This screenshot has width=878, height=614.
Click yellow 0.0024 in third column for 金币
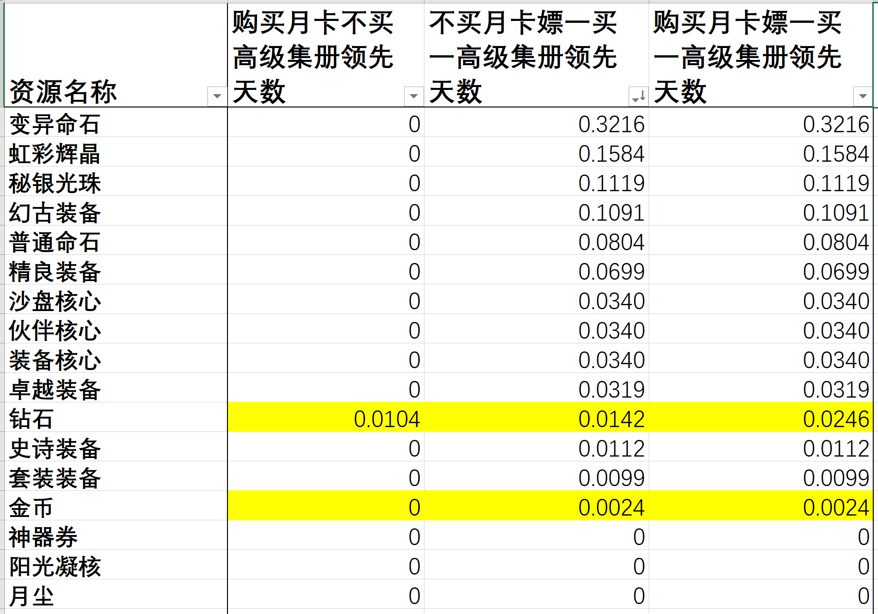pyautogui.click(x=536, y=506)
